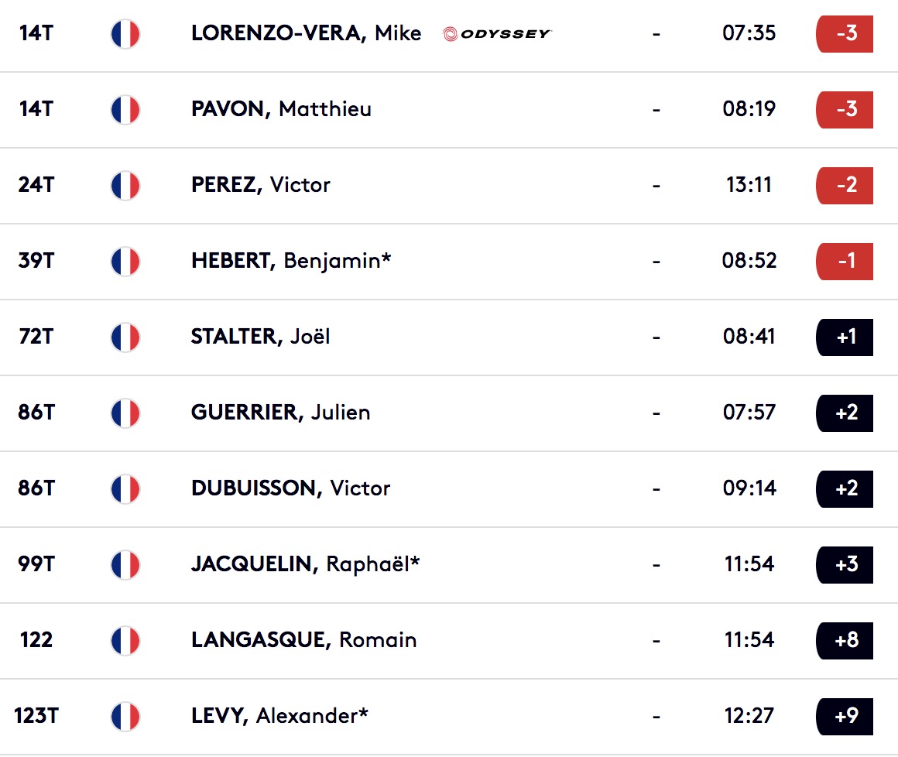Screen dimensions: 898x757
Task: Click the red -3 score badge for Lorenzo-Vera
Action: 845,34
